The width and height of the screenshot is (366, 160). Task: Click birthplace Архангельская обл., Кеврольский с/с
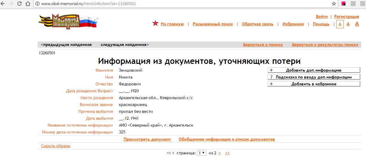tap(156, 98)
